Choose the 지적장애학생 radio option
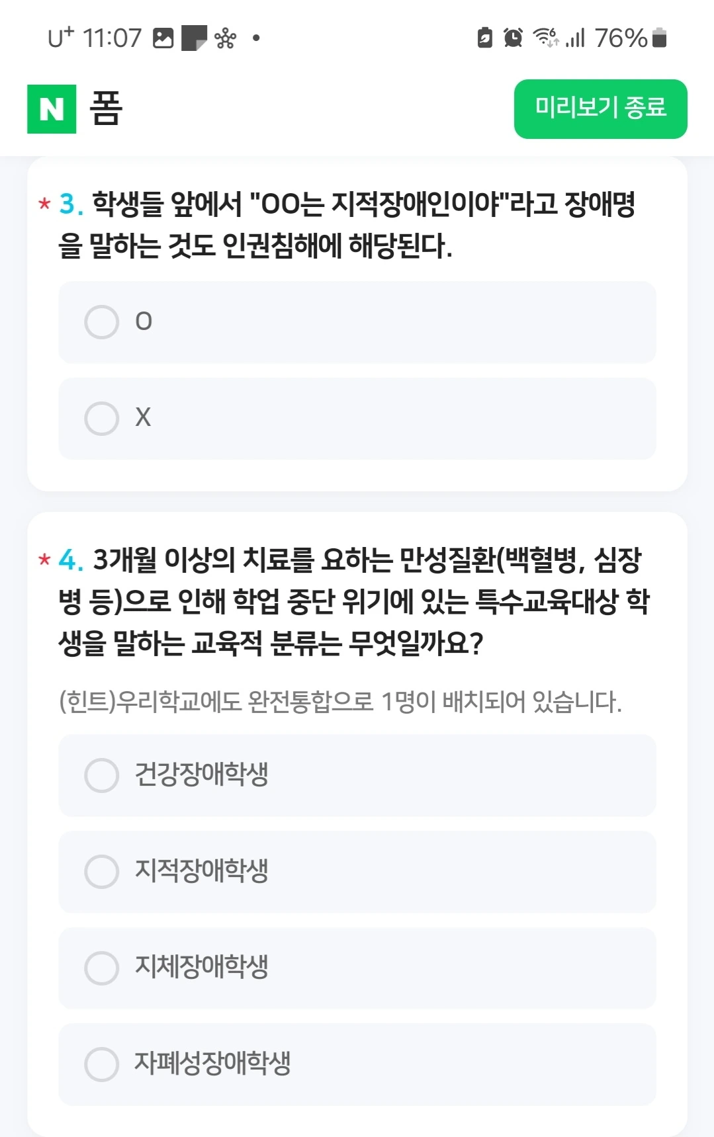 click(x=357, y=872)
